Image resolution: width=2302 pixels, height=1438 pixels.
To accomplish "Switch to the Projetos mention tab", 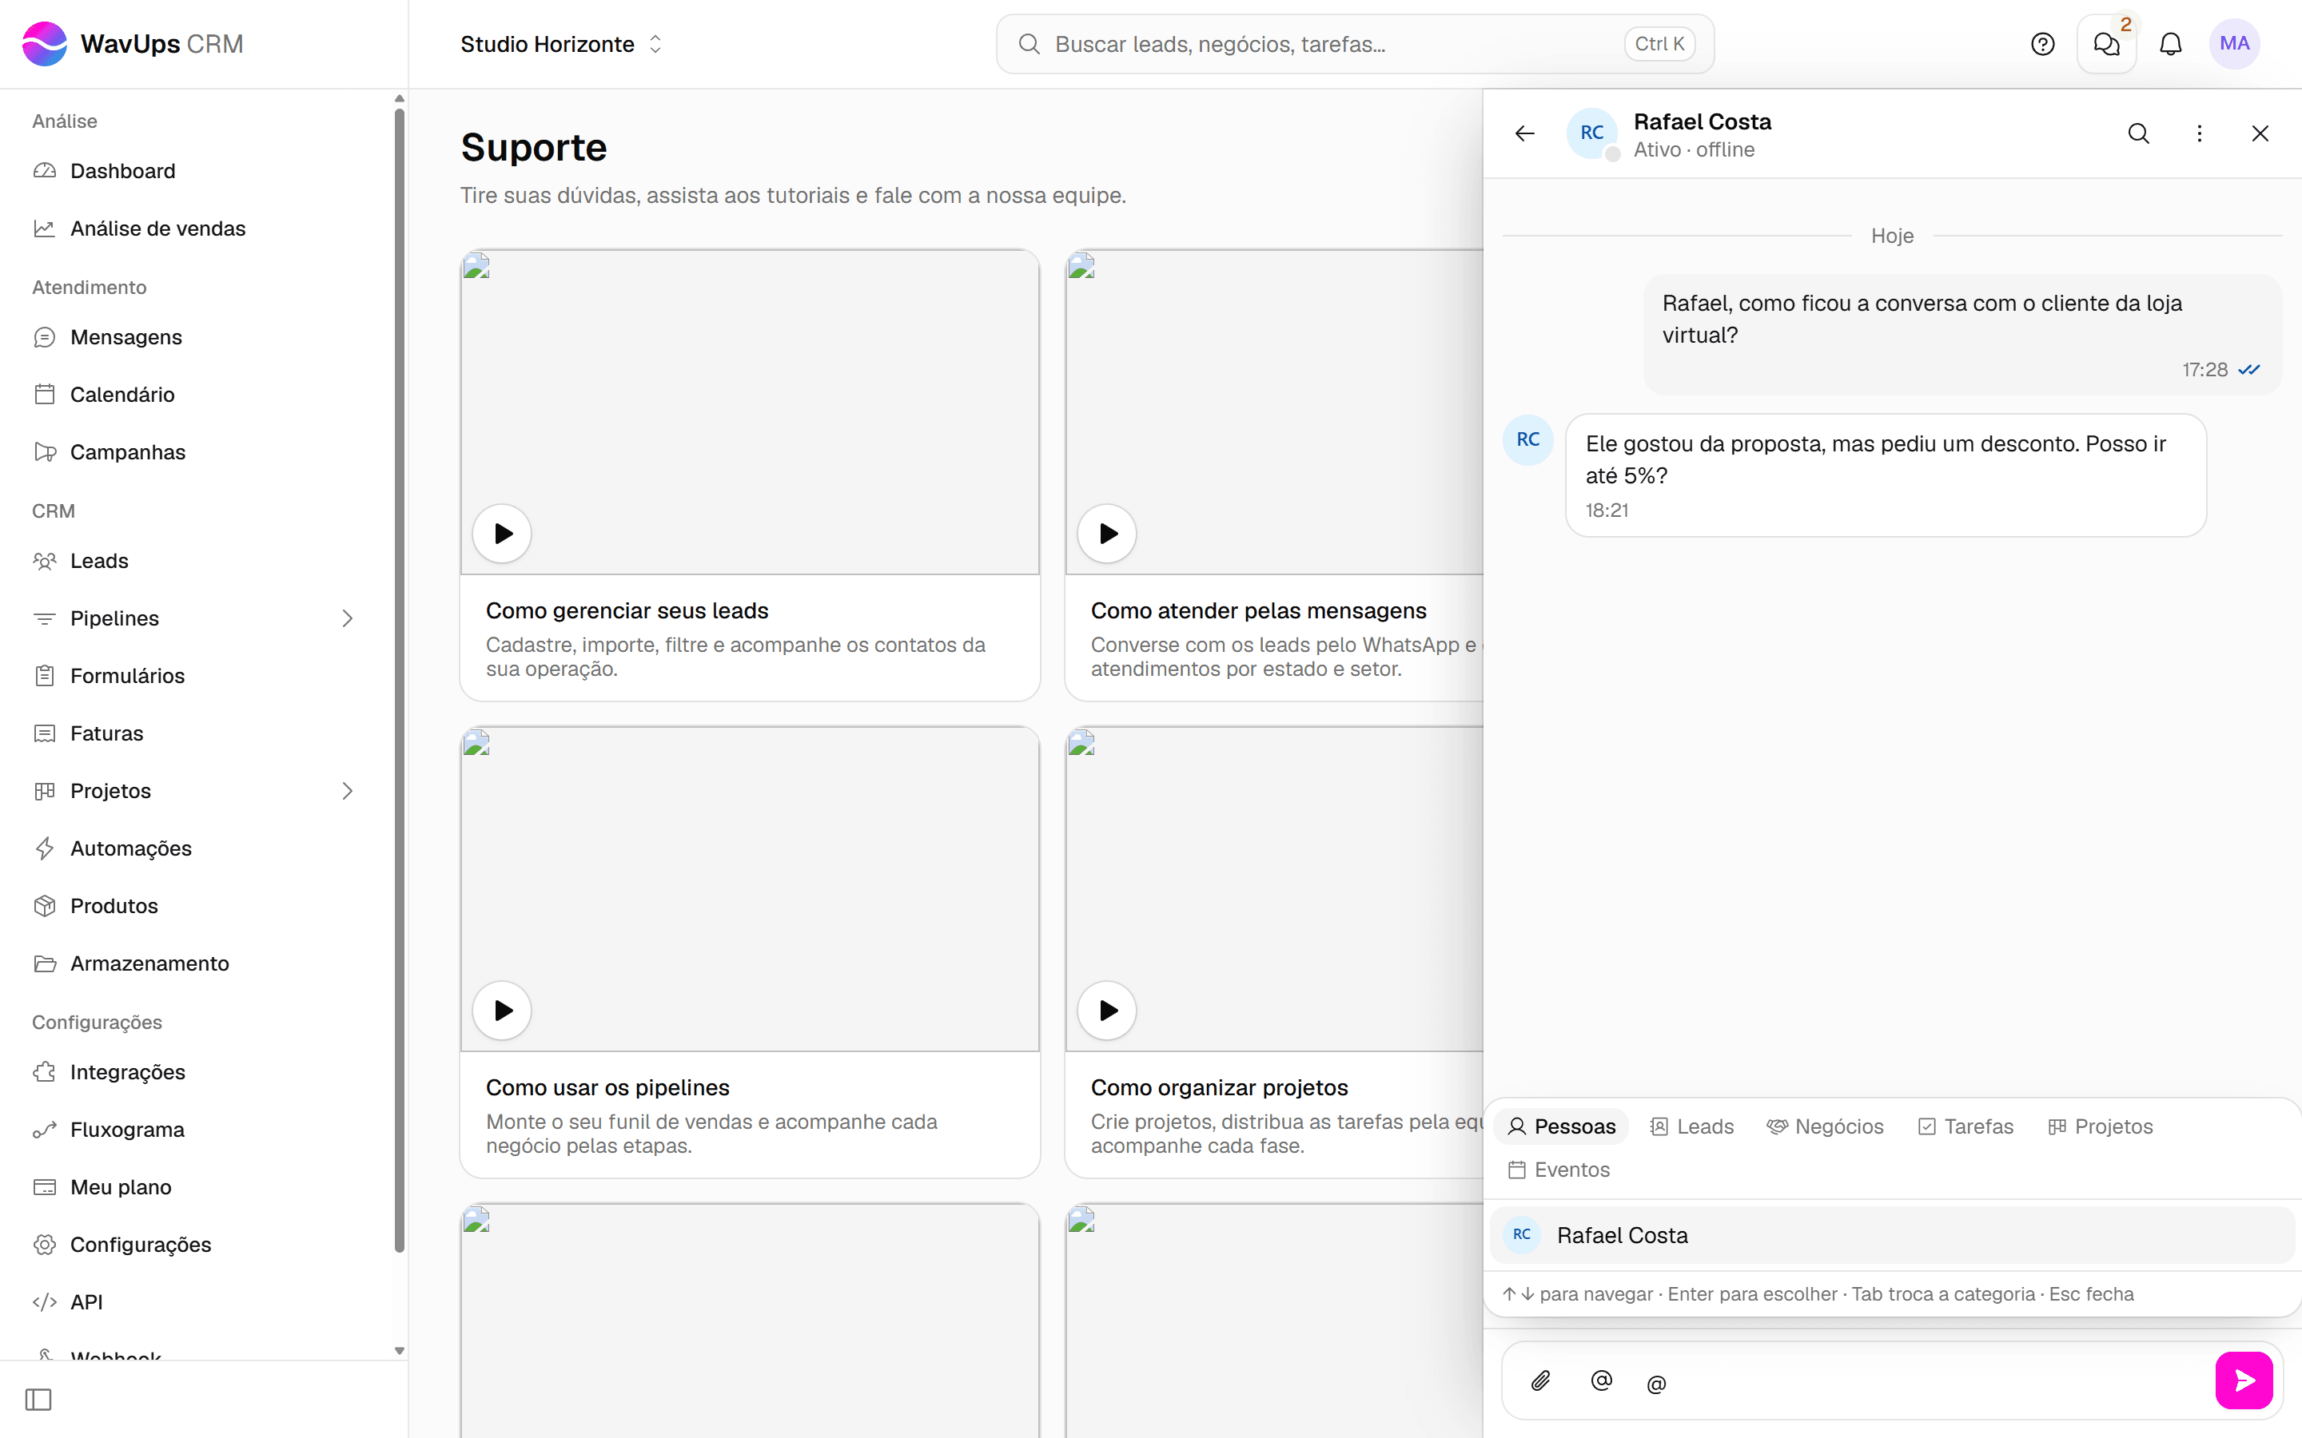I will click(2100, 1126).
